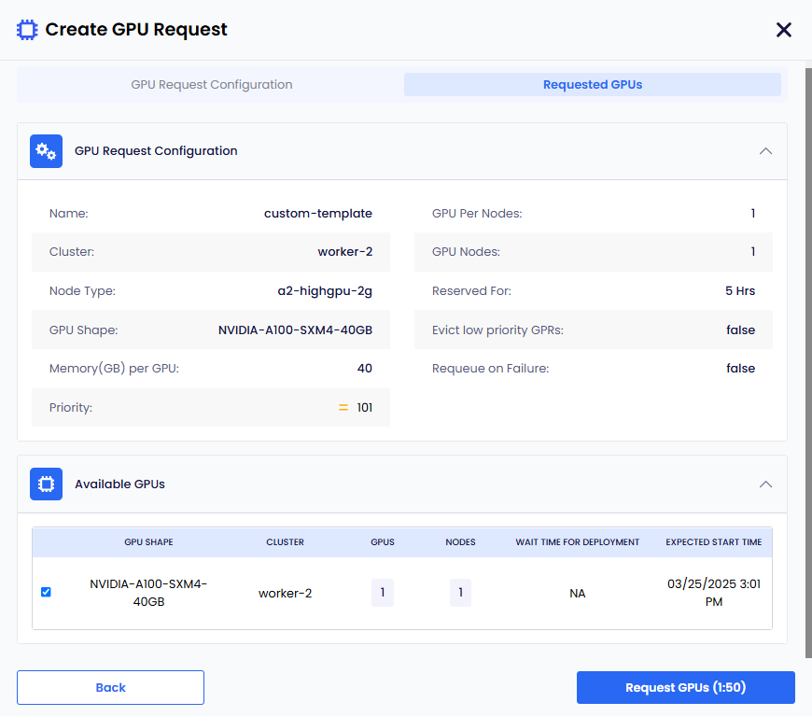Image resolution: width=812 pixels, height=716 pixels.
Task: Click the worker-2 cell in table
Action: [x=285, y=593]
